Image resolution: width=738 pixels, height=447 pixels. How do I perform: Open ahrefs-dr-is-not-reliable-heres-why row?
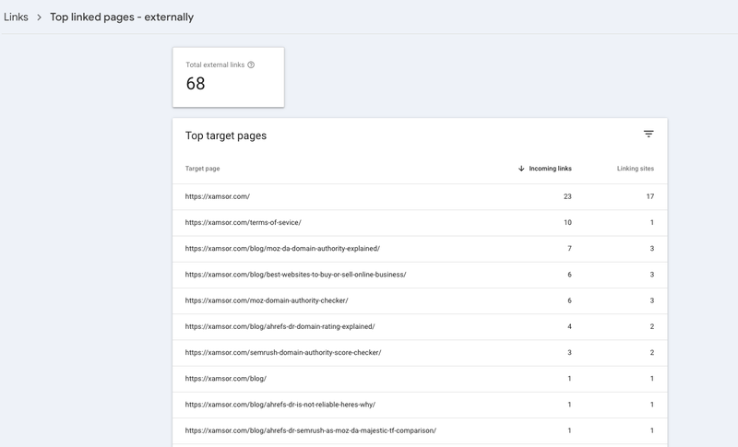[x=280, y=405]
